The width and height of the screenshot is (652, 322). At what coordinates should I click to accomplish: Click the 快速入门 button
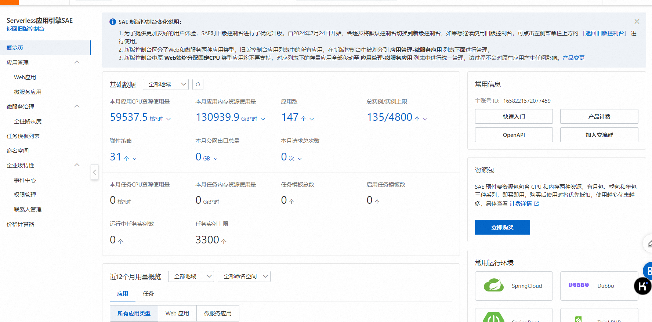pyautogui.click(x=514, y=116)
